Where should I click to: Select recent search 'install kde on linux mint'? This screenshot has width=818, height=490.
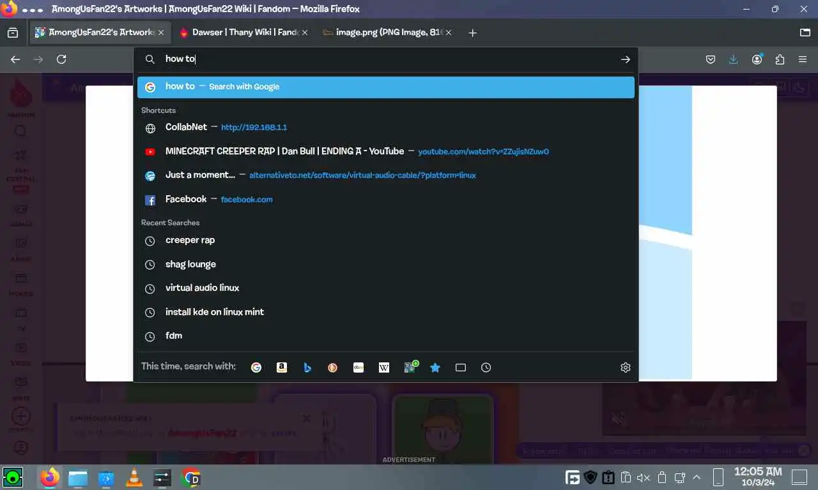click(386, 313)
